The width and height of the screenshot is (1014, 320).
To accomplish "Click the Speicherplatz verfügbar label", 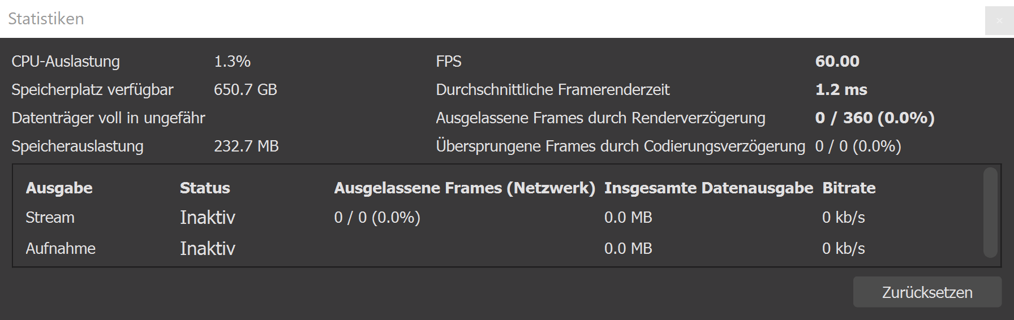I will 92,90.
